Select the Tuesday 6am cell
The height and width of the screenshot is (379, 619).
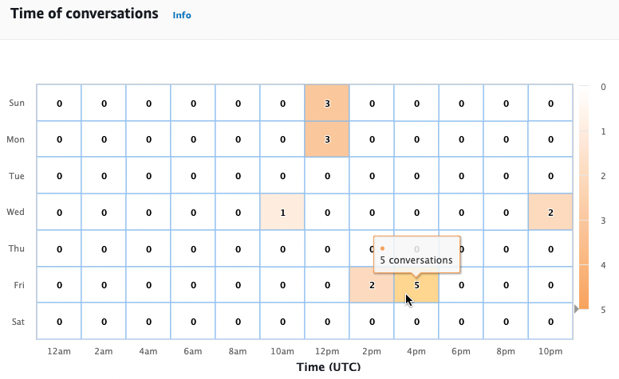tap(193, 176)
